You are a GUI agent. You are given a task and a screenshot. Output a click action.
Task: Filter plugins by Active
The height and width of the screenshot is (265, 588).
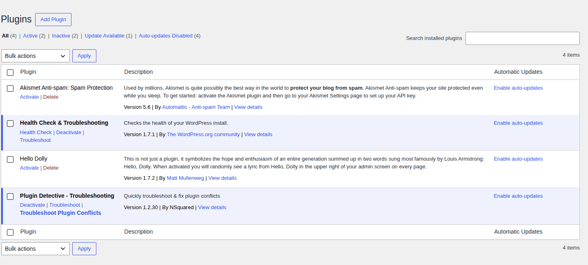tap(30, 36)
